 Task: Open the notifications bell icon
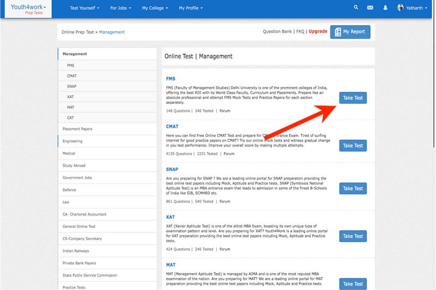(385, 8)
